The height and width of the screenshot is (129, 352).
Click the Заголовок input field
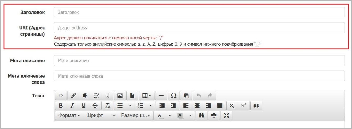199,12
